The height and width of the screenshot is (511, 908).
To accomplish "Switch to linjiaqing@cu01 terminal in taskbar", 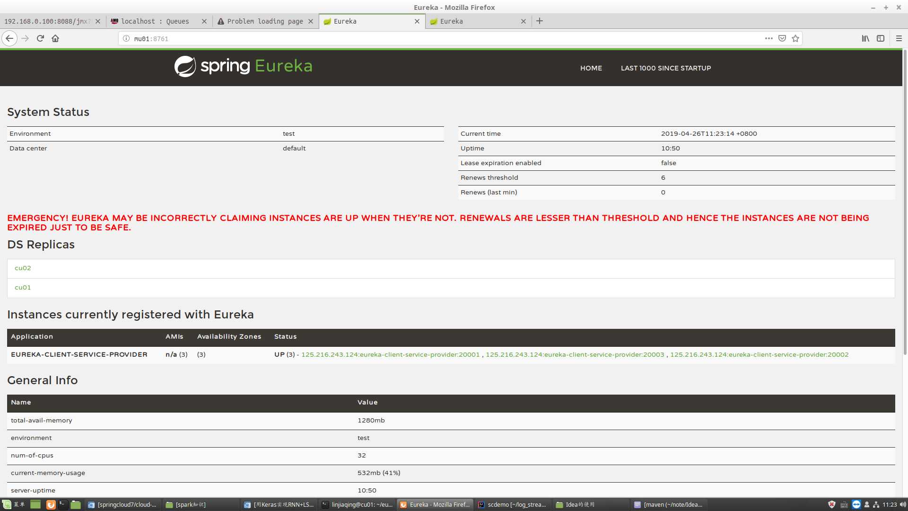I will point(357,504).
